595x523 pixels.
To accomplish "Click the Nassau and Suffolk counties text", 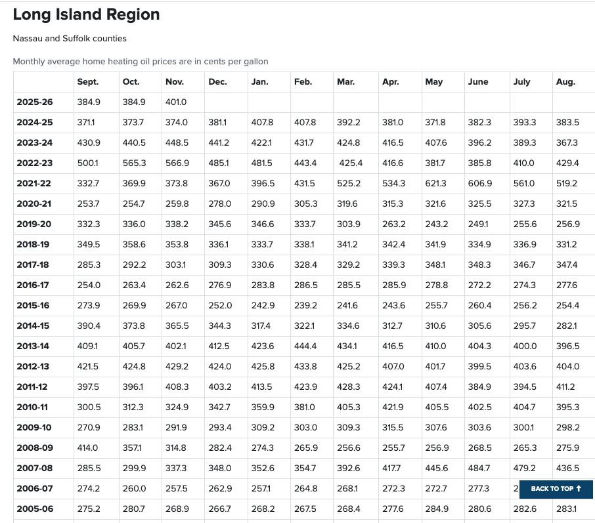I will click(x=70, y=38).
